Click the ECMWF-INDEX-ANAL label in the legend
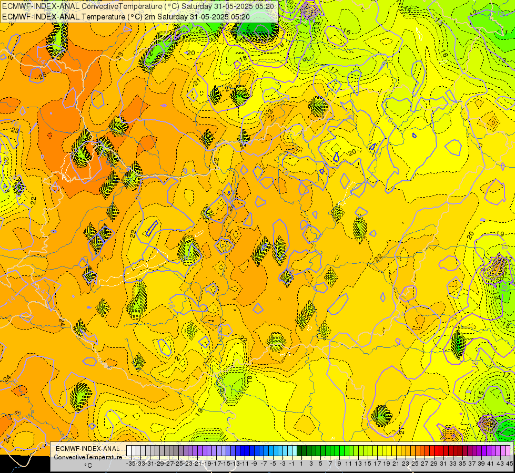 88,448
